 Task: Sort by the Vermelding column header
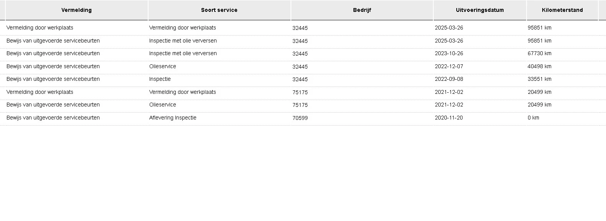click(x=76, y=10)
